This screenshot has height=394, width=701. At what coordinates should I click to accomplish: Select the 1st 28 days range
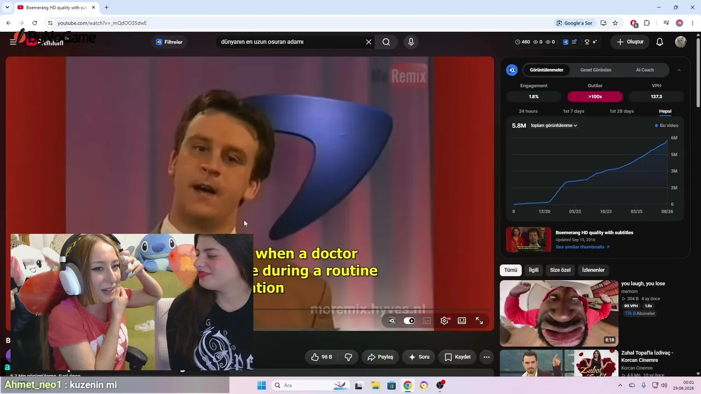point(622,111)
